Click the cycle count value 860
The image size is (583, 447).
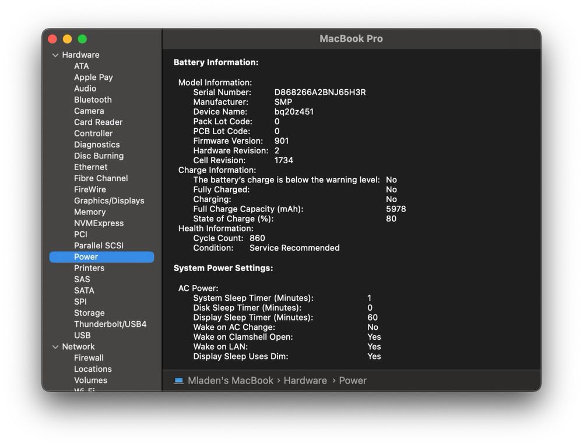click(x=257, y=238)
